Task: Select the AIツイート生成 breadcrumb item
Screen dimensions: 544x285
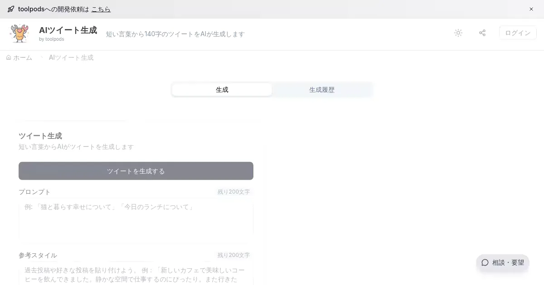Action: click(71, 57)
